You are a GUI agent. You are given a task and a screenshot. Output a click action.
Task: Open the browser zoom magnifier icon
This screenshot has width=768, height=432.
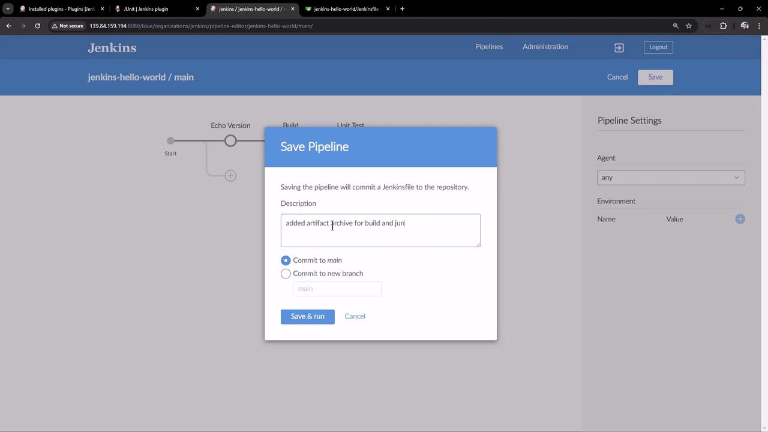tap(676, 26)
